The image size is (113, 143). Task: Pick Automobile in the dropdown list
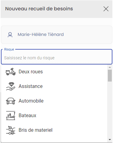[x=54, y=101]
